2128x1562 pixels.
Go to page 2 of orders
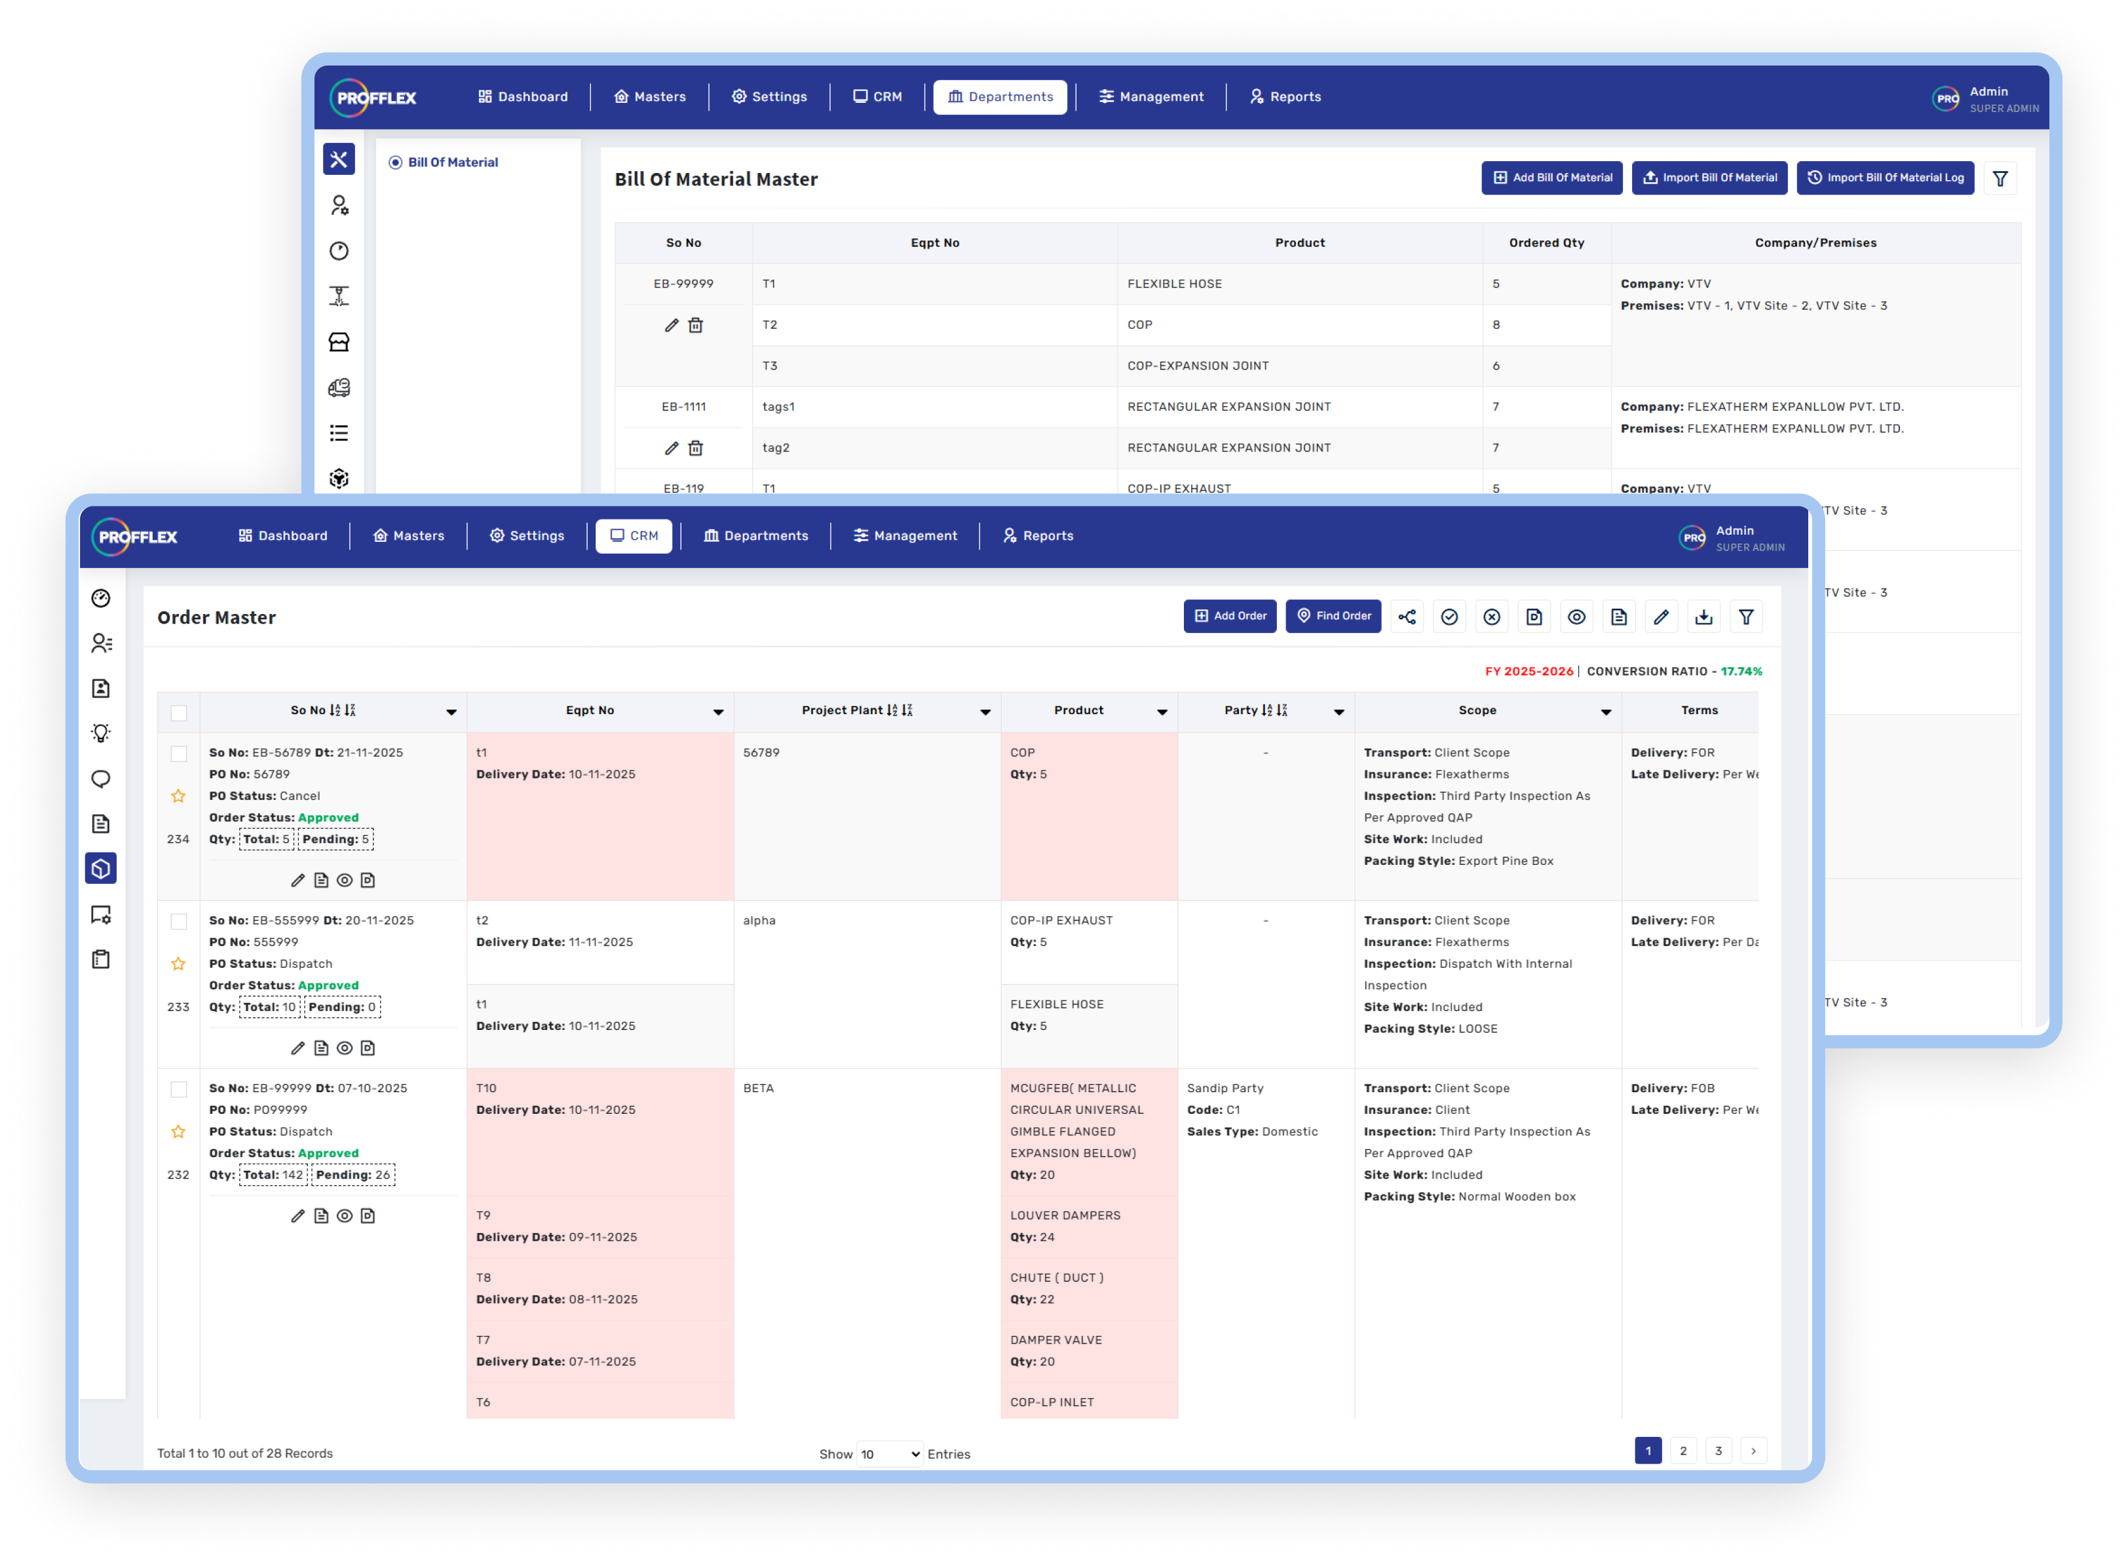pos(1682,1451)
